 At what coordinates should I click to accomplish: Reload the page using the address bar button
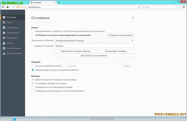click(139, 7)
